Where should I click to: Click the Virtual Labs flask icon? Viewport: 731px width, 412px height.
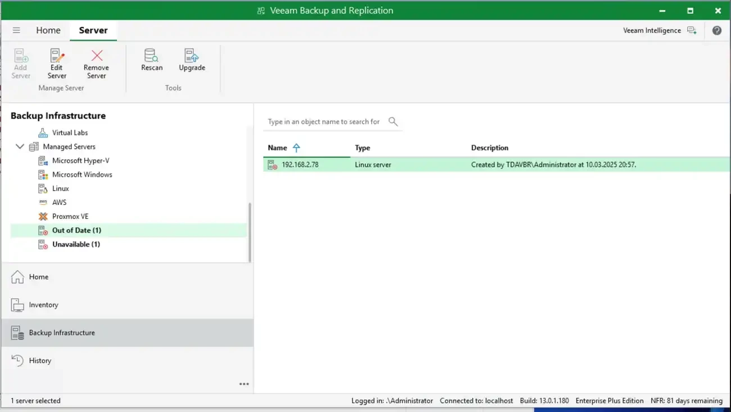(43, 133)
